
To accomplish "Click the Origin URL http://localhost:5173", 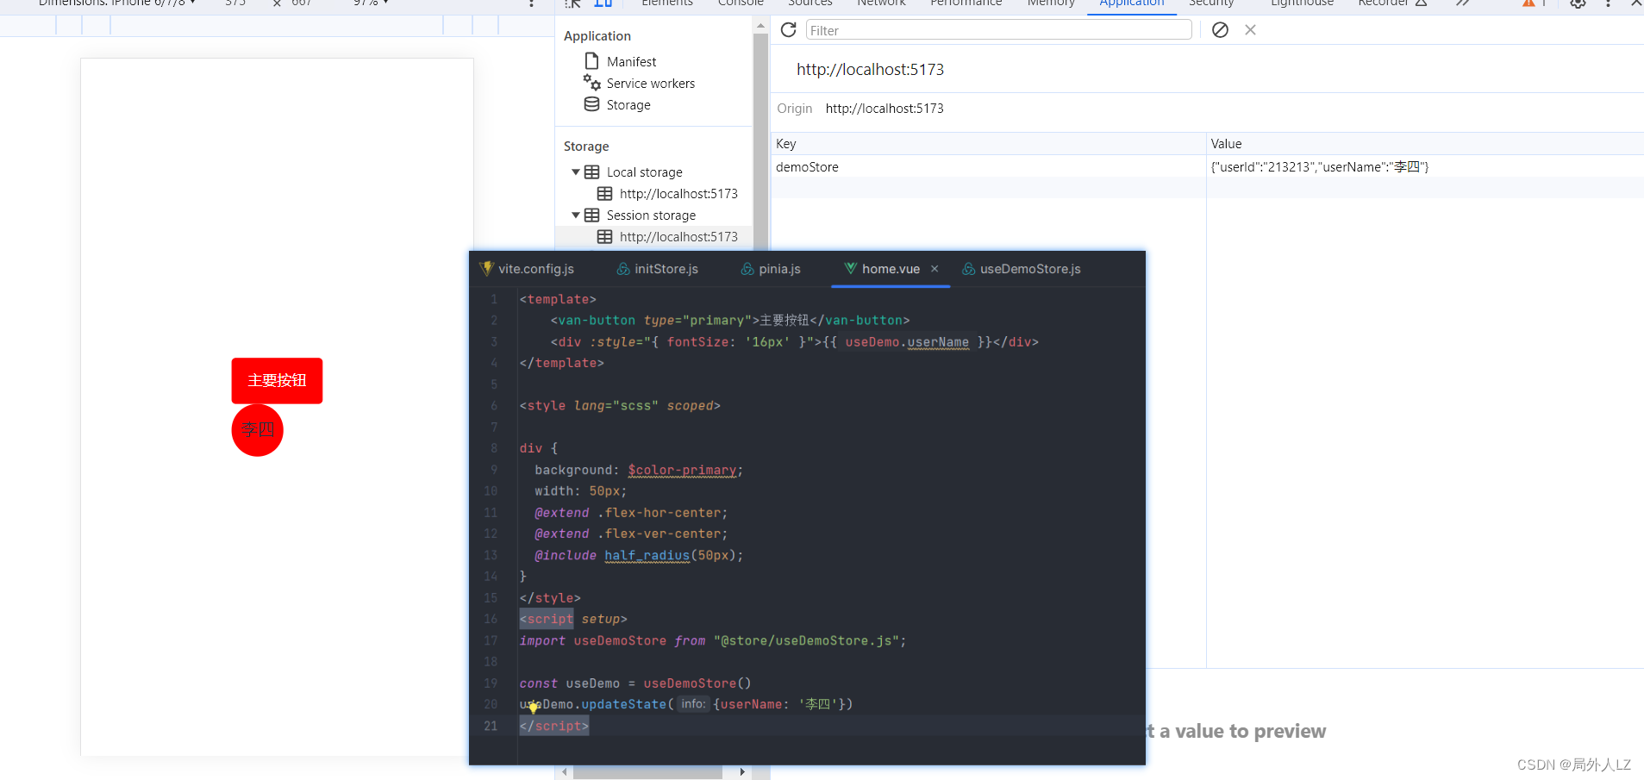I will coord(885,109).
